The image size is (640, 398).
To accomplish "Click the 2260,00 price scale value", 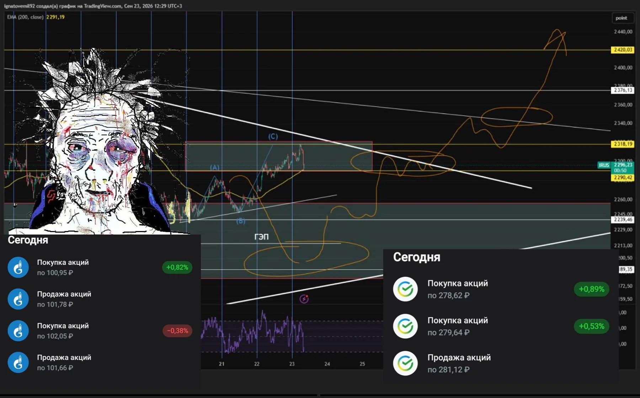I will point(623,199).
